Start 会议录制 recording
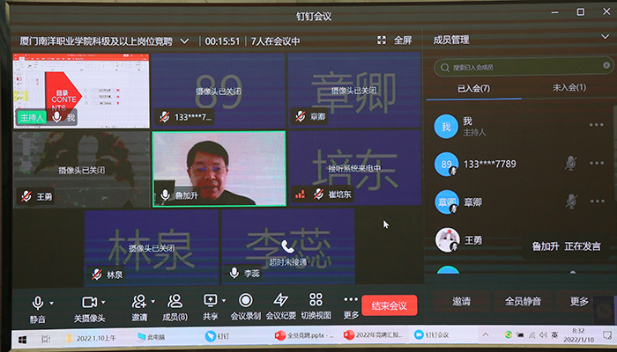617x352 pixels. pos(245,301)
